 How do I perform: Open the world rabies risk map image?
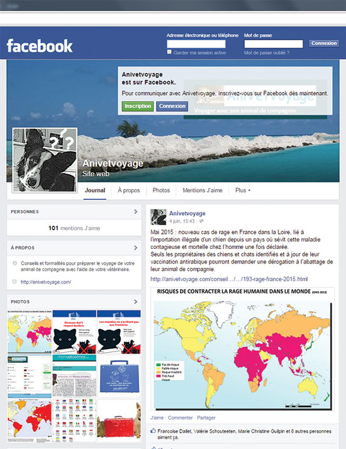point(243,349)
